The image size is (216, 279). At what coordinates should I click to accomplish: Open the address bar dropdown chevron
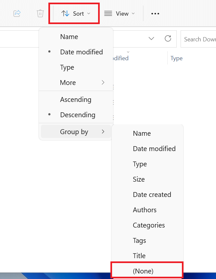151,38
